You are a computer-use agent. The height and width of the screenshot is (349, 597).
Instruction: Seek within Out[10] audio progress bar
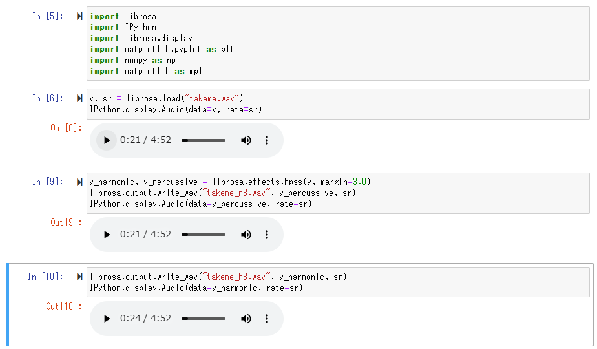204,319
